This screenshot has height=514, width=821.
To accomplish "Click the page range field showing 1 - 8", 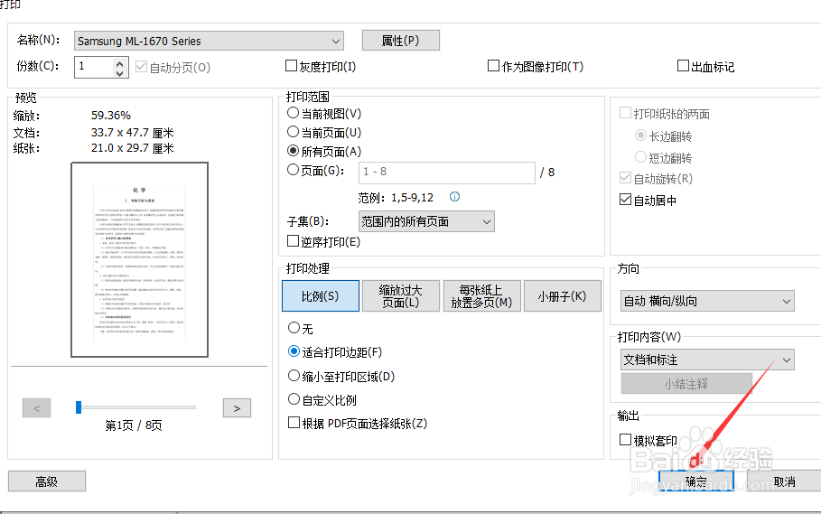I will [447, 173].
